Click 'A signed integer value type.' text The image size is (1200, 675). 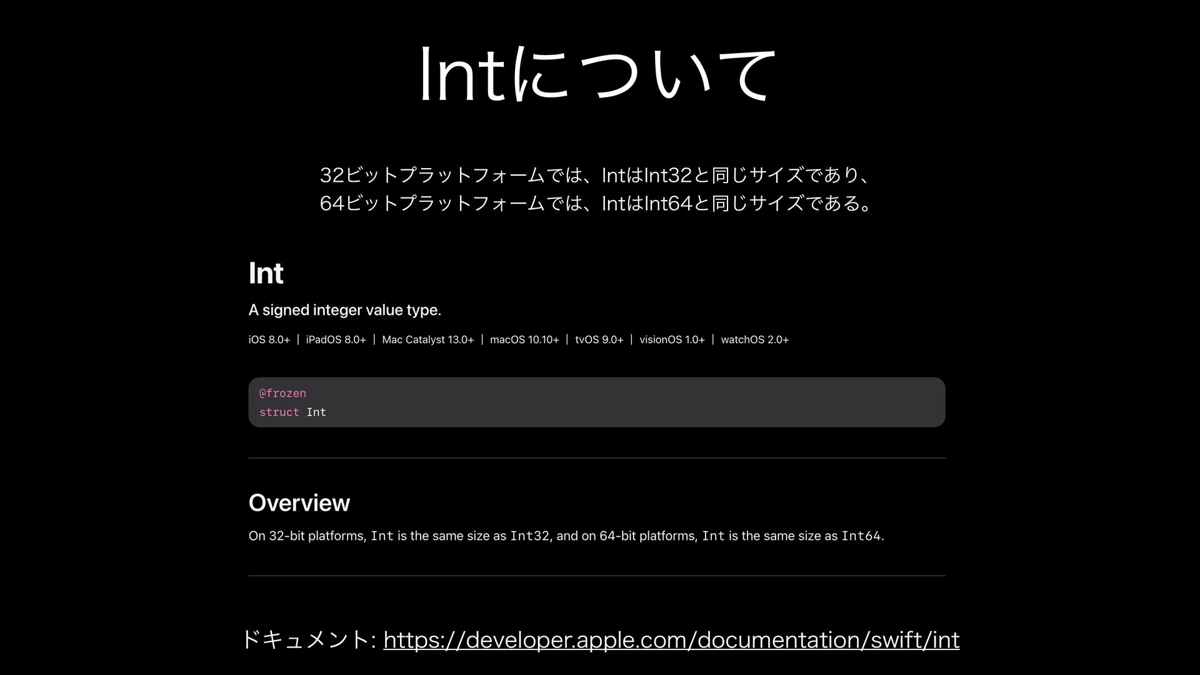pyautogui.click(x=344, y=310)
